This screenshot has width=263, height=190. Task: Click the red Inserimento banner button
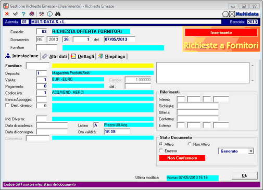(221, 32)
